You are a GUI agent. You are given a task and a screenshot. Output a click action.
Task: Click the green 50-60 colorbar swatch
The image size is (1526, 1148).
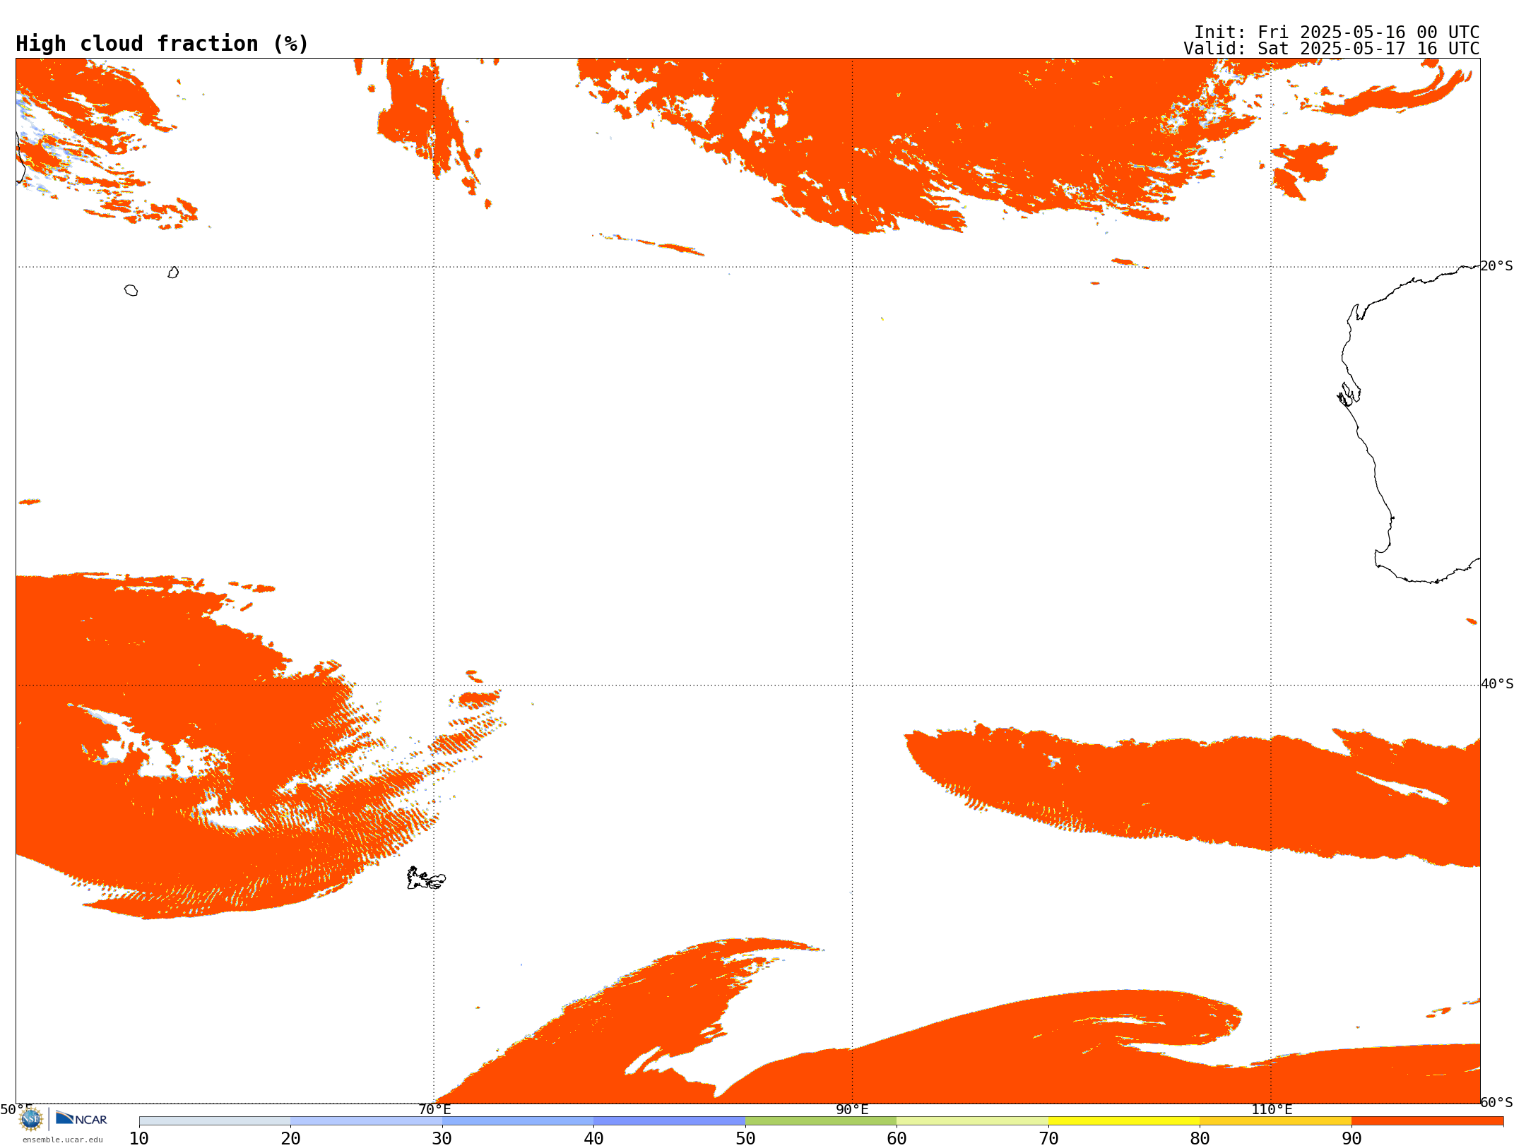821,1121
